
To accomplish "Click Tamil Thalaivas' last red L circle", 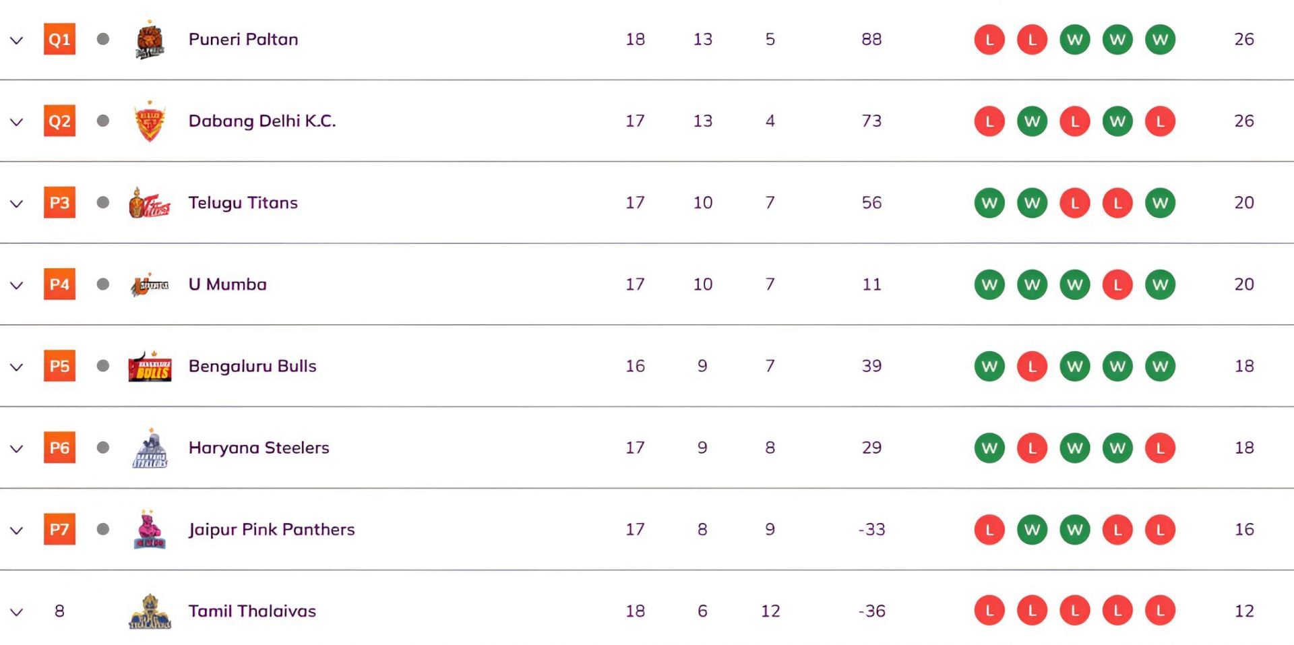I will pyautogui.click(x=1160, y=611).
